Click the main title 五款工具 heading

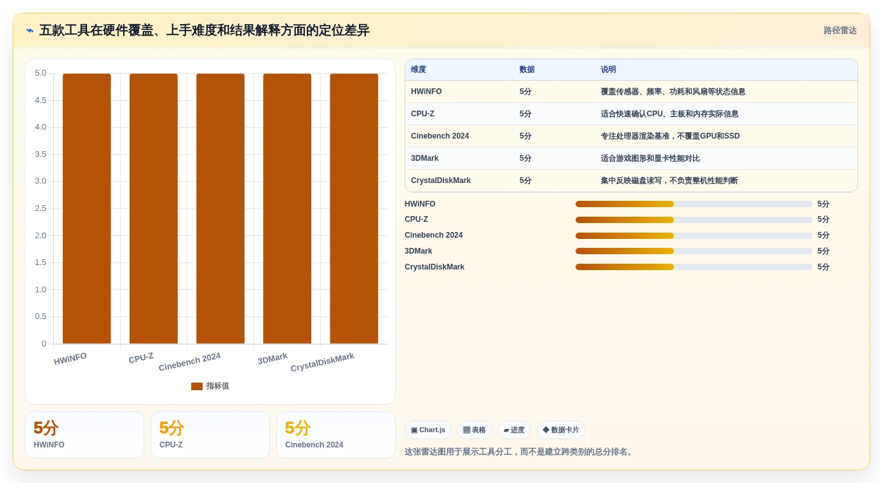pos(204,31)
